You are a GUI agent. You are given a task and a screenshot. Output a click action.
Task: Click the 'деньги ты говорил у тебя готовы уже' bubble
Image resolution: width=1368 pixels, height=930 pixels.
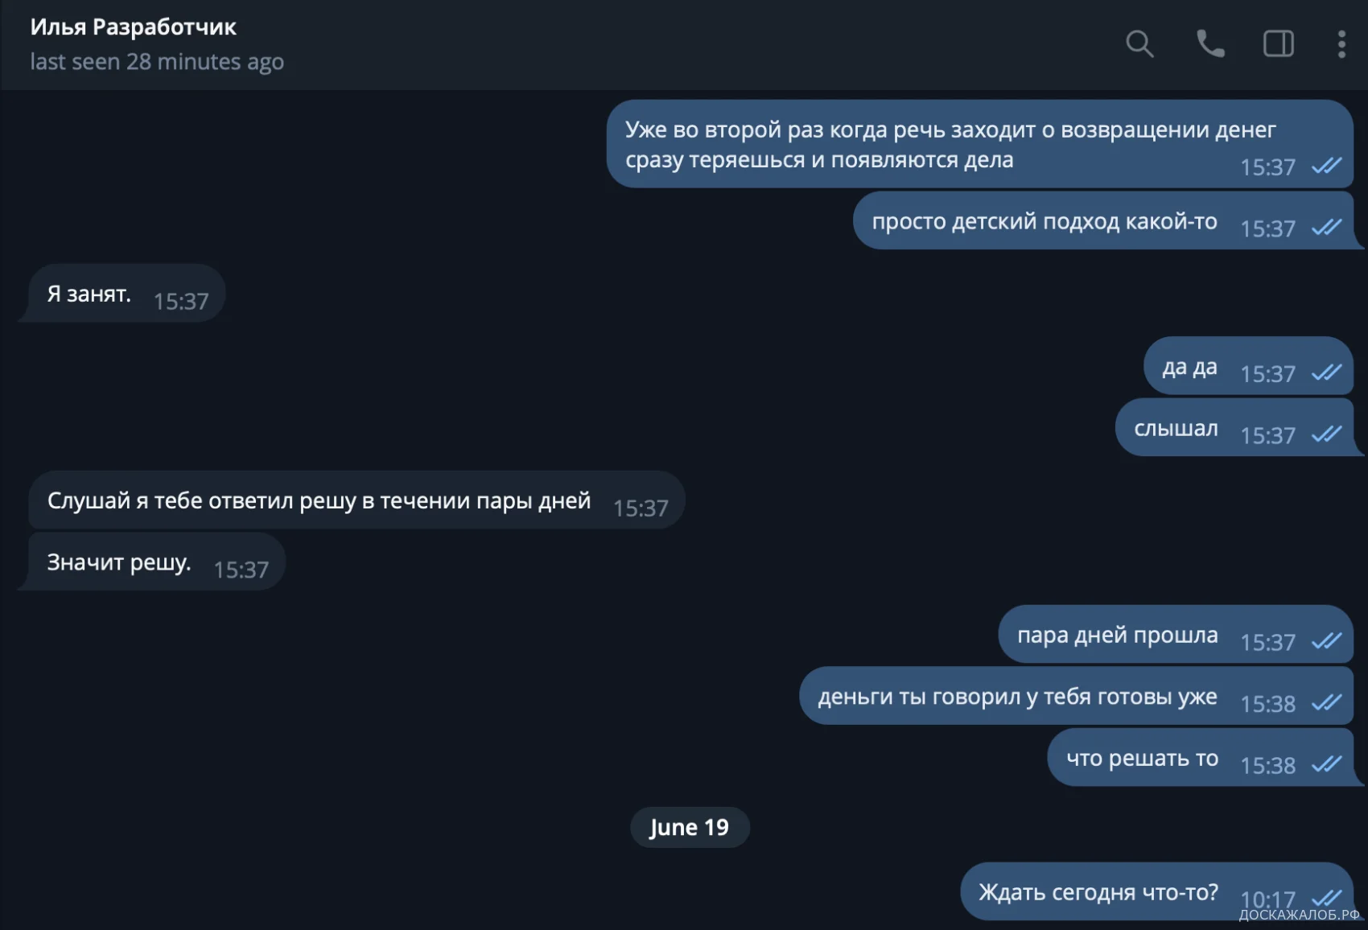1017,697
